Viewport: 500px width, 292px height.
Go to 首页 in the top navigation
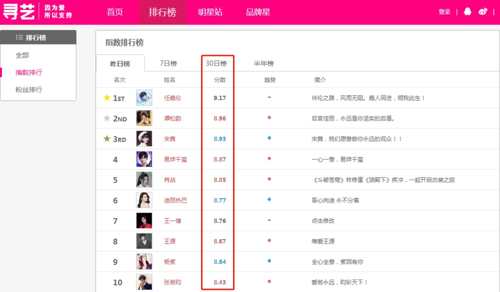point(115,12)
